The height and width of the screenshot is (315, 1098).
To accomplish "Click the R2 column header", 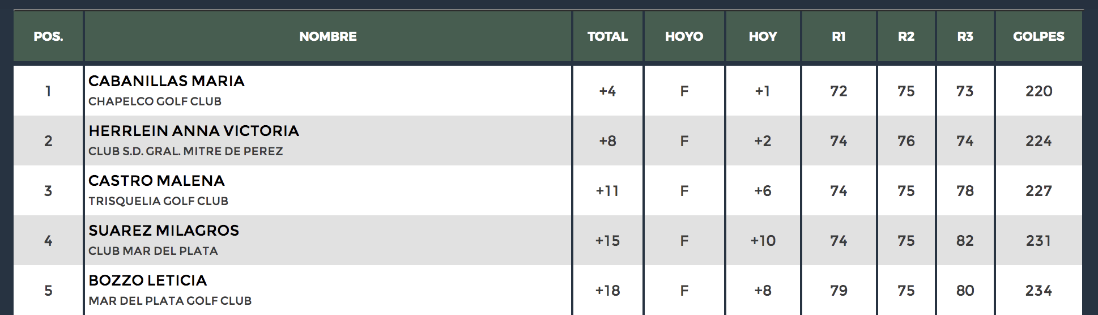I will pyautogui.click(x=906, y=36).
